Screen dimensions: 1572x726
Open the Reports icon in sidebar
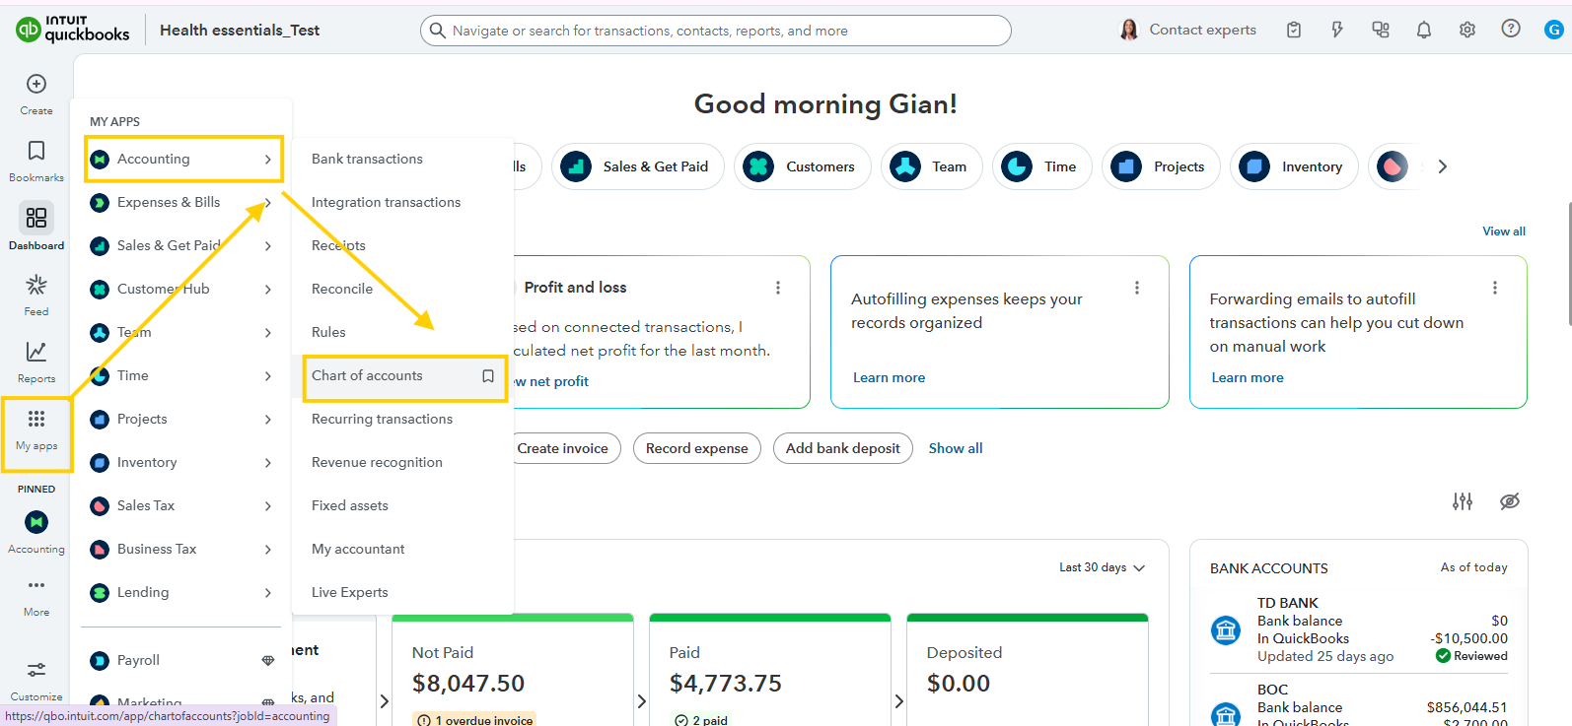pos(36,353)
